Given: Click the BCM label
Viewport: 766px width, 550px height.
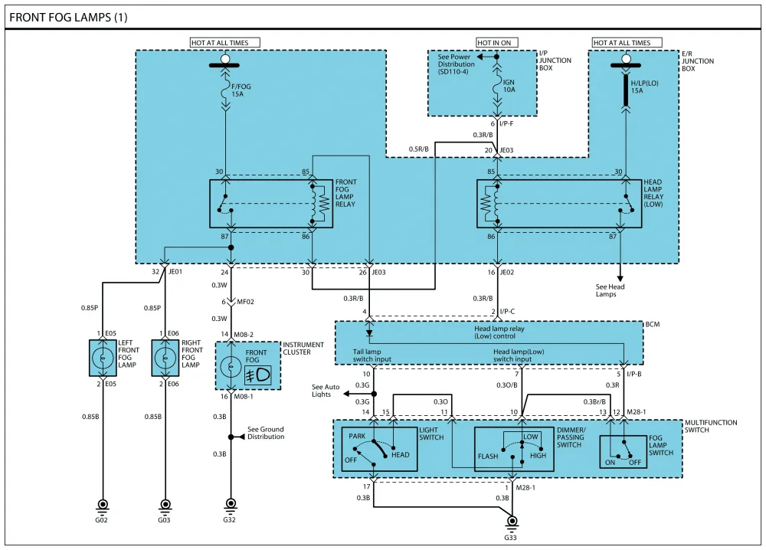Looking at the screenshot, I should [x=652, y=324].
